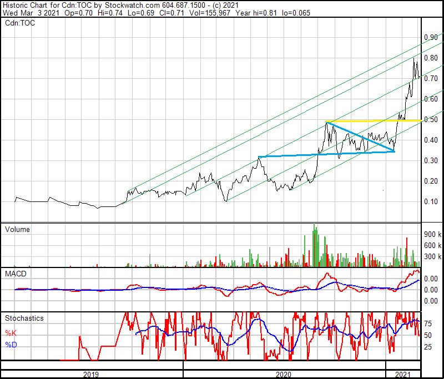Click the 'Cdn:TOC' symbol label in chart
The height and width of the screenshot is (379, 444).
click(20, 23)
